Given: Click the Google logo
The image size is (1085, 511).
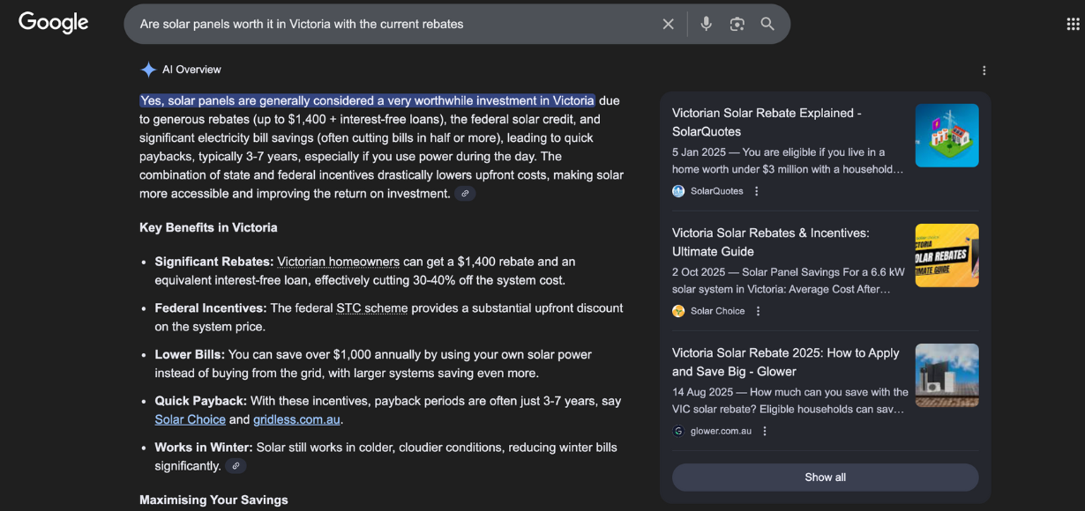Looking at the screenshot, I should click(x=54, y=23).
